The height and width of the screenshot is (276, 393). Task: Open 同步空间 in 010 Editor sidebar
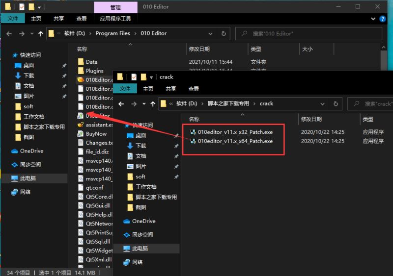[27, 165]
